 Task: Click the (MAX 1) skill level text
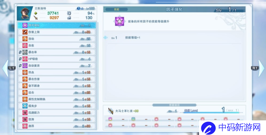pyautogui.click(x=233, y=111)
